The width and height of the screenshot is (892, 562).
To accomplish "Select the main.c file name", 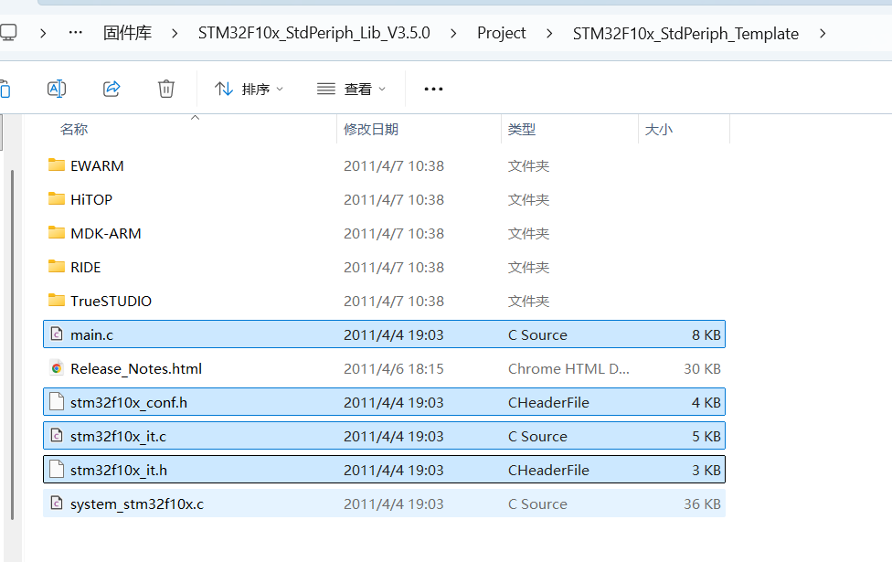I will tap(91, 335).
